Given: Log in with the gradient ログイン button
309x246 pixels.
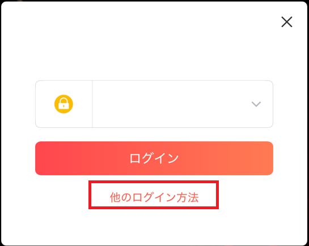Looking at the screenshot, I should point(154,158).
